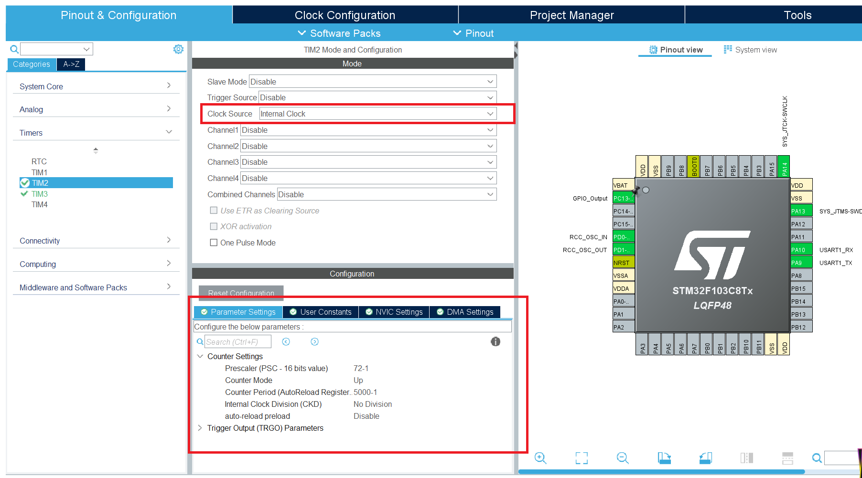Expand Trigger Output (TRGO) Parameters section

pos(200,428)
